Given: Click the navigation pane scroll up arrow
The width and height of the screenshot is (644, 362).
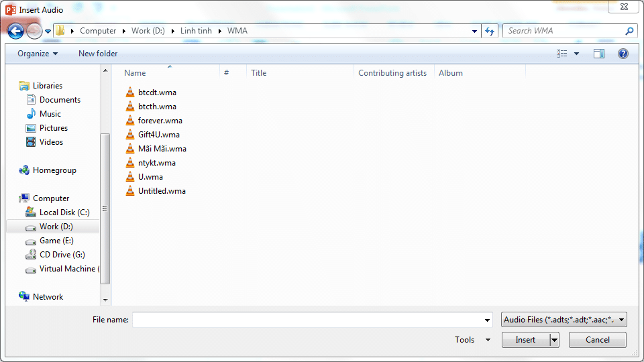Looking at the screenshot, I should click(105, 70).
